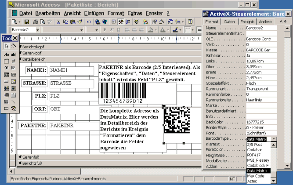
Task: Select the Text Box 'ab|' tool
Action: (14, 54)
